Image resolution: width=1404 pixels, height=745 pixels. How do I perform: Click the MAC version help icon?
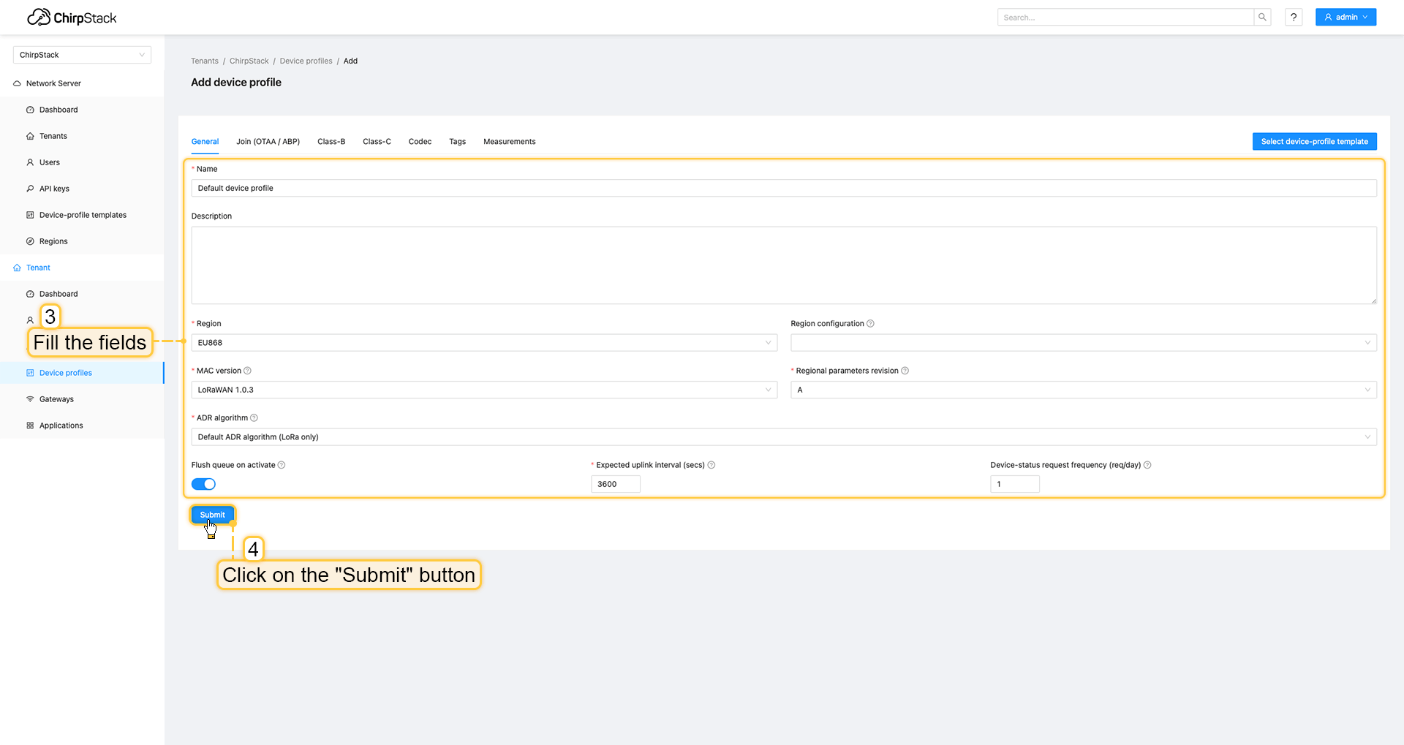point(247,371)
